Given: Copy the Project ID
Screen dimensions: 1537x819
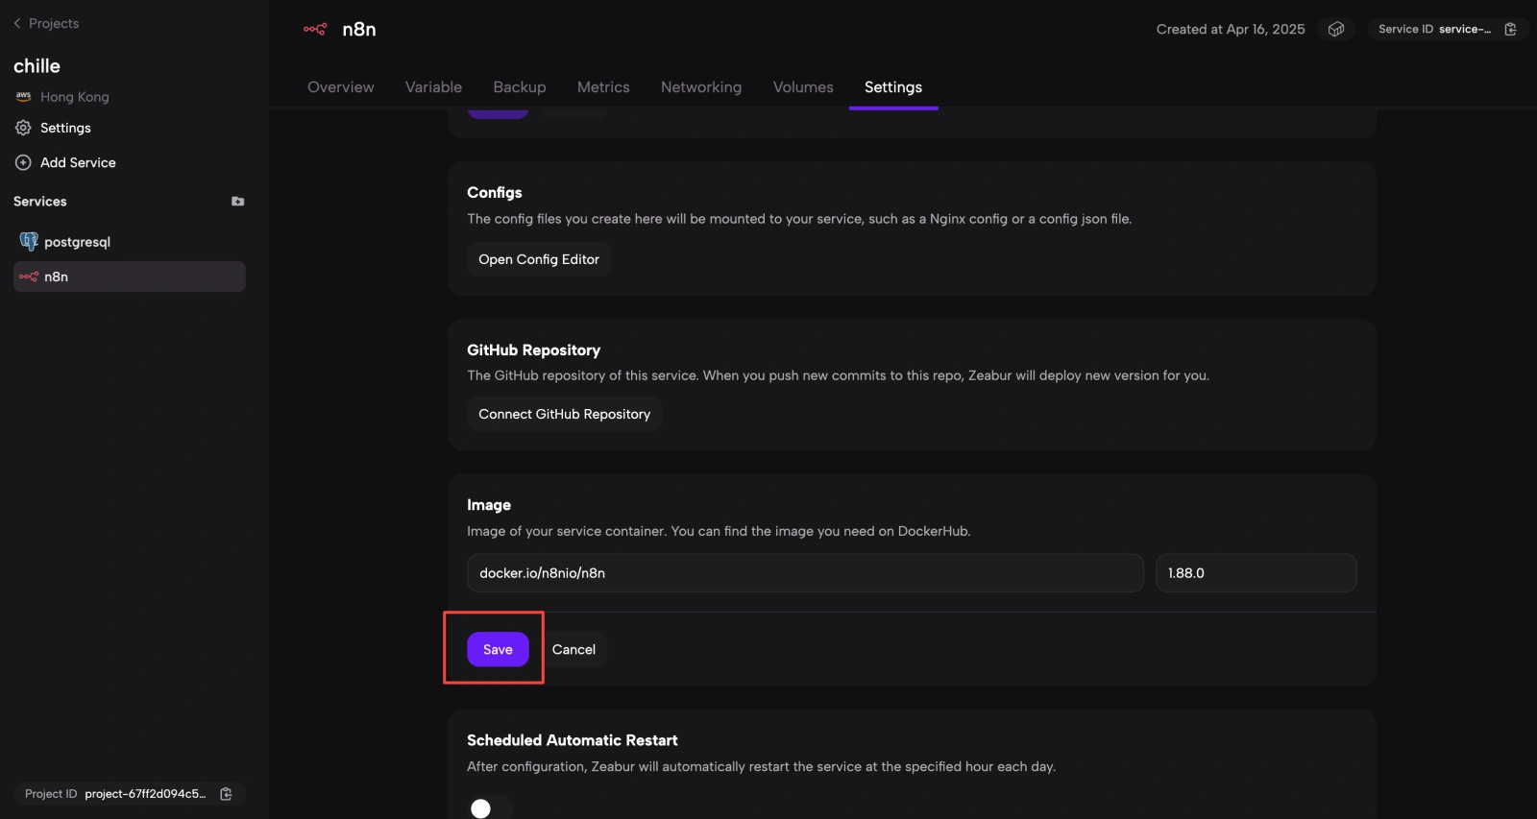Looking at the screenshot, I should click(x=226, y=794).
